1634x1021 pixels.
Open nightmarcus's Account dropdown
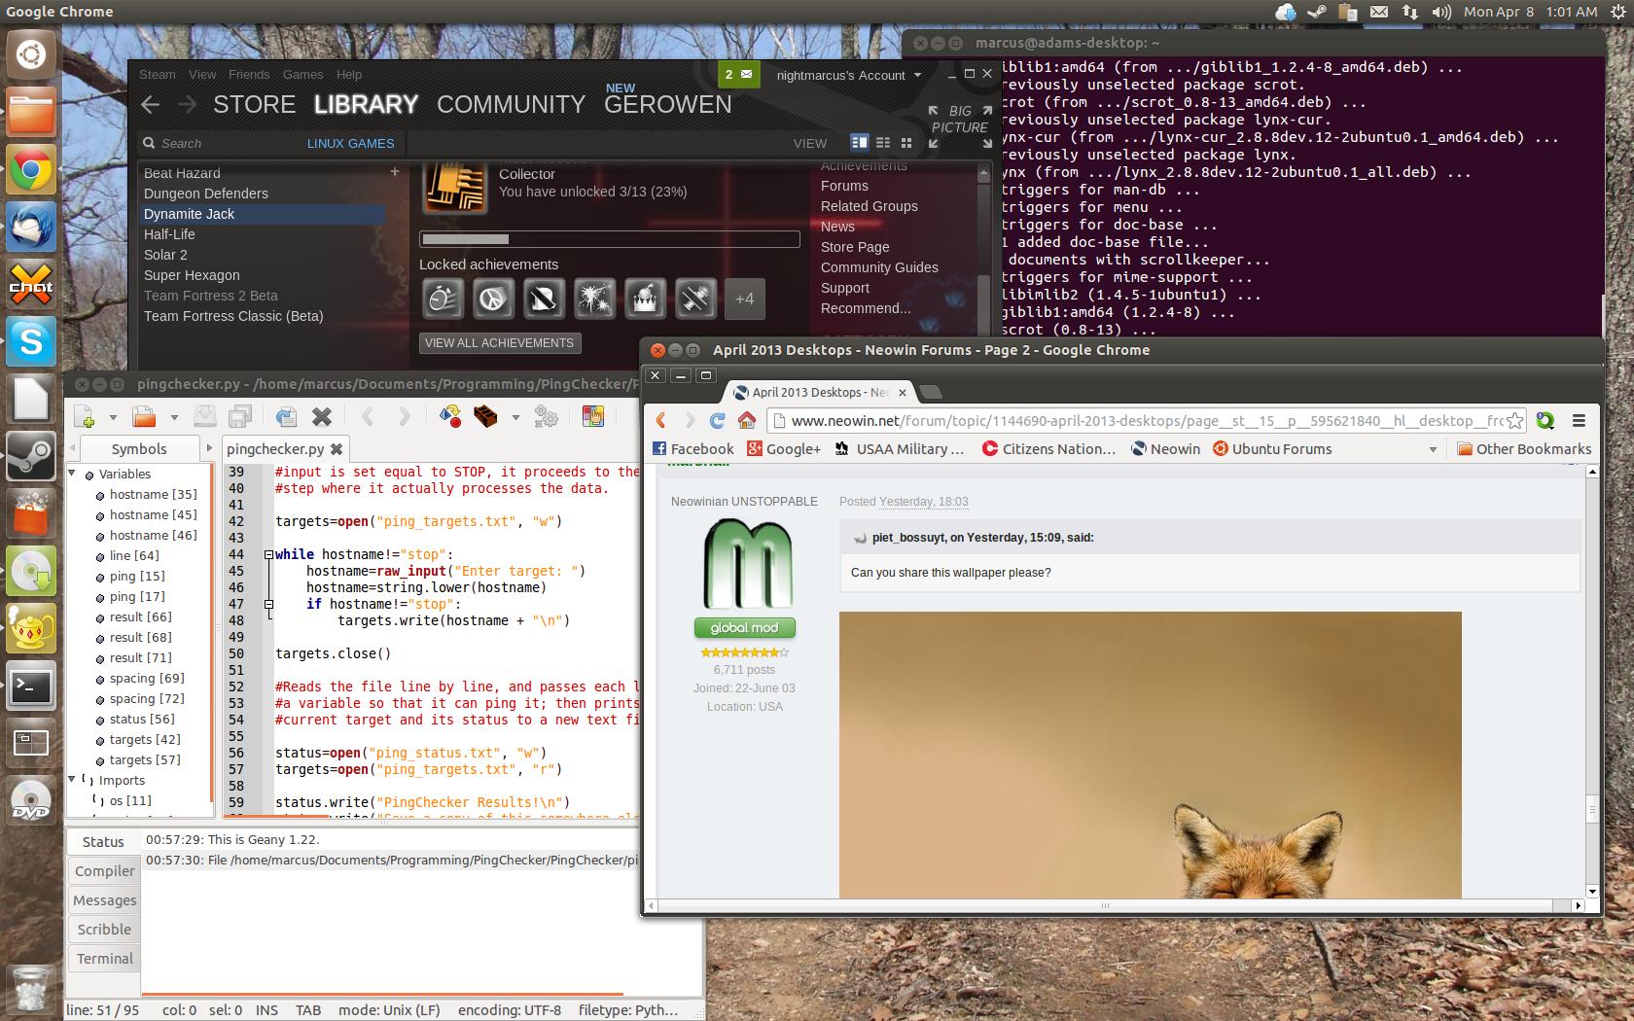pos(848,76)
